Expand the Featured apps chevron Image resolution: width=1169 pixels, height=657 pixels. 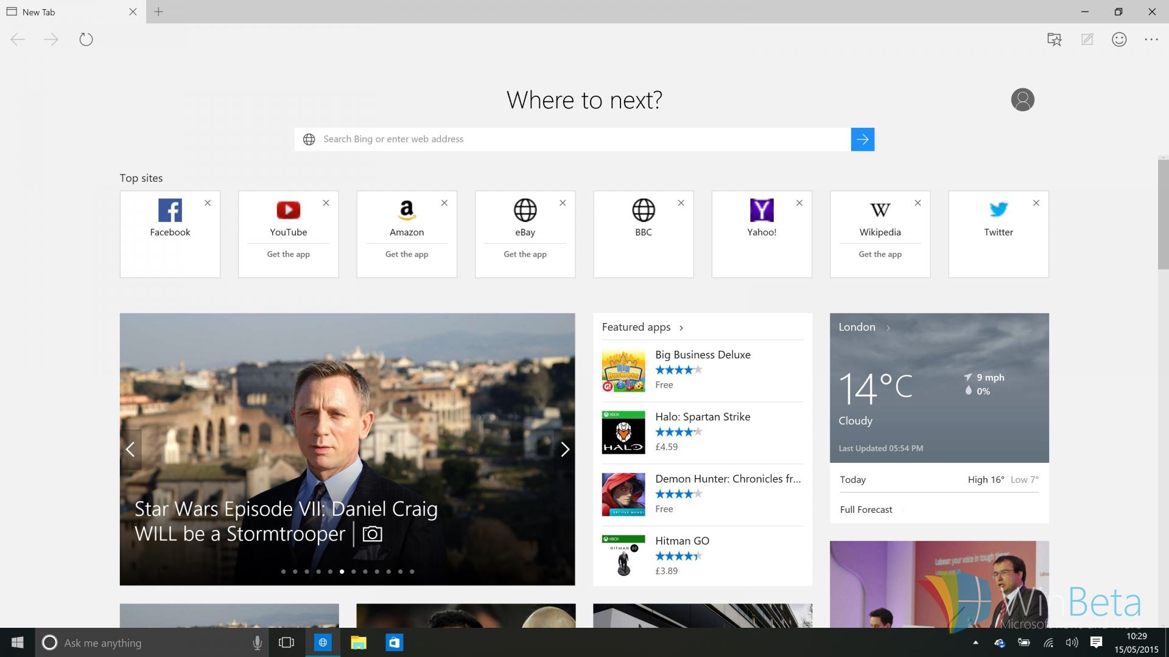pyautogui.click(x=681, y=328)
